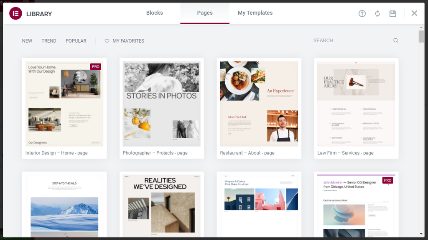This screenshot has height=240, width=428.
Task: Click the save template icon
Action: 392,14
